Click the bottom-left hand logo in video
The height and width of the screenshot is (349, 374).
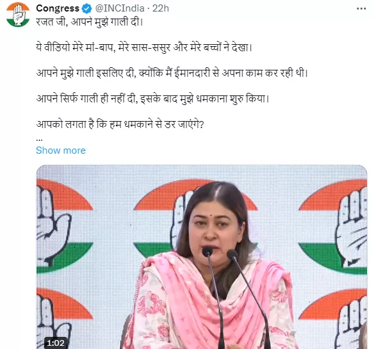(64, 318)
